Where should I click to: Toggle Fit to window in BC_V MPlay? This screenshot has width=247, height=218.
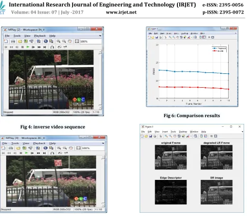click(x=78, y=148)
